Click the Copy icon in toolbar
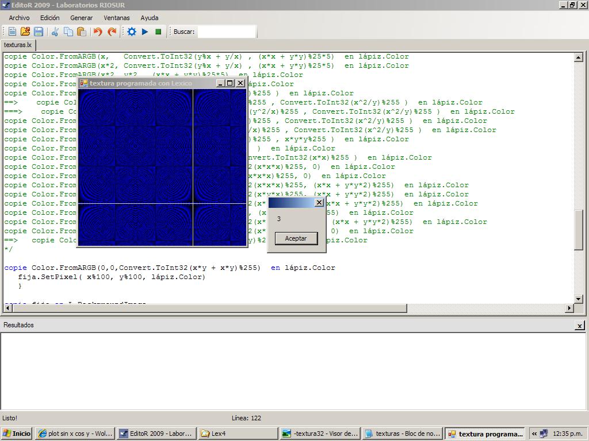 [x=68, y=32]
